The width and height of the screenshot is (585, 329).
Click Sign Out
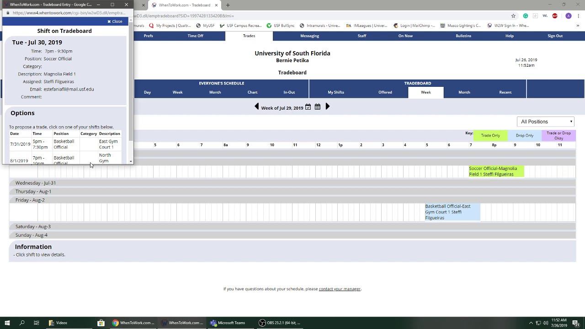(555, 36)
